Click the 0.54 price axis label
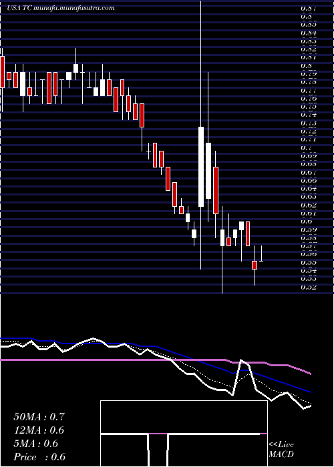 (x=308, y=270)
